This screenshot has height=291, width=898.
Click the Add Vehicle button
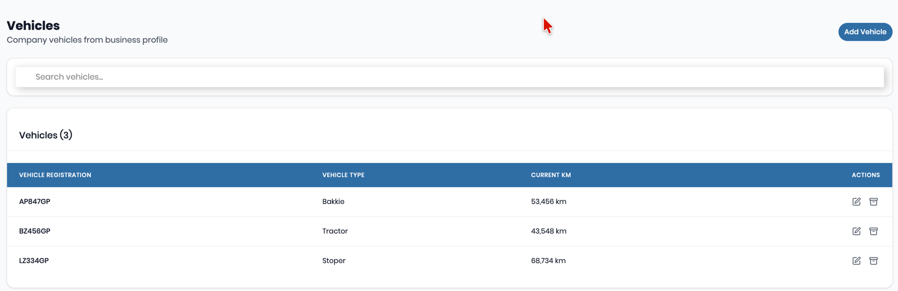[x=865, y=32]
